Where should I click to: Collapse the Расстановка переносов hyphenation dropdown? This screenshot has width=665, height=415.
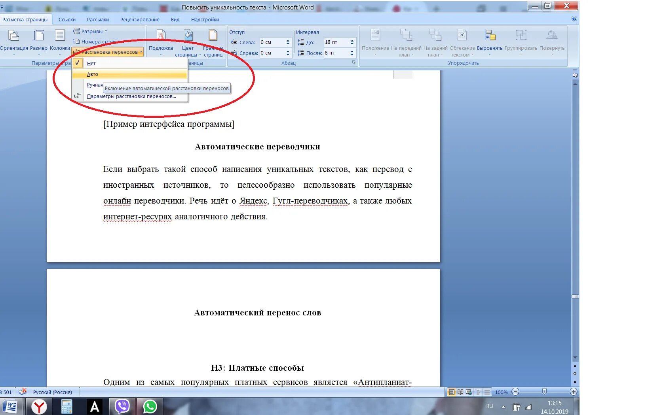point(108,52)
